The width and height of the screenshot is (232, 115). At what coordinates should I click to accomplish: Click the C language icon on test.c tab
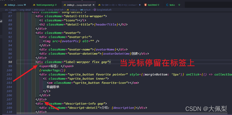click(167, 5)
